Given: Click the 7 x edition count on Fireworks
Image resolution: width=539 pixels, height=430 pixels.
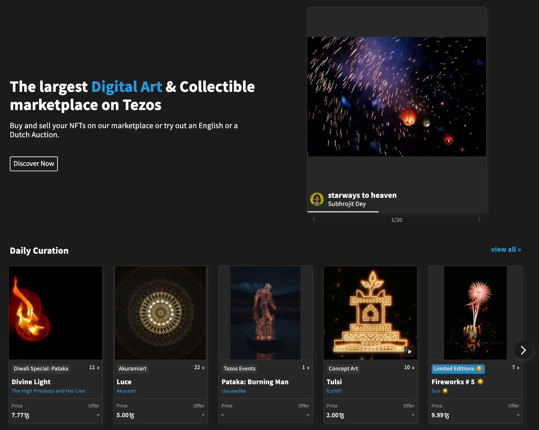Looking at the screenshot, I should pyautogui.click(x=516, y=368).
